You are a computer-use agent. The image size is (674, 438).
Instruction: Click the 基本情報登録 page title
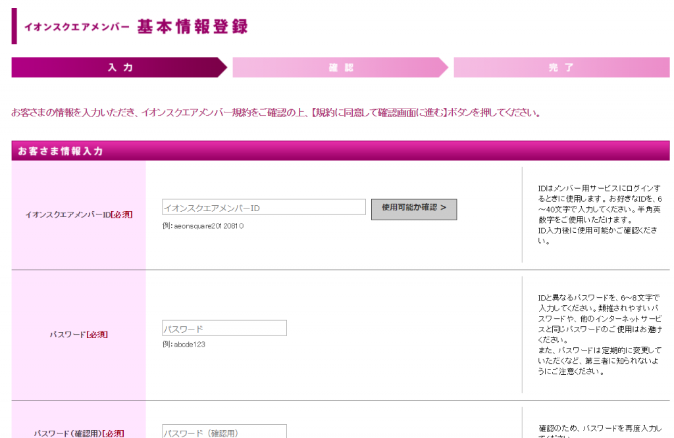[x=193, y=26]
